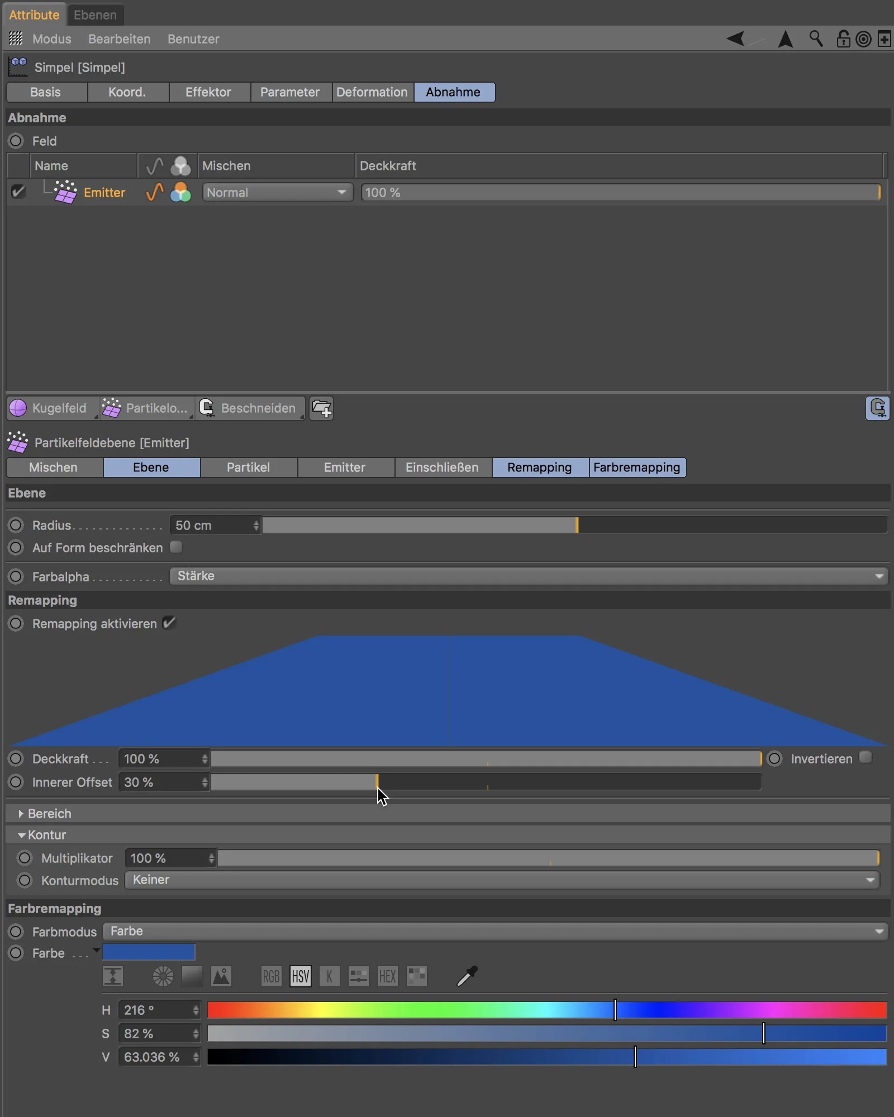
Task: Open the search magnifier icon
Action: pyautogui.click(x=816, y=39)
